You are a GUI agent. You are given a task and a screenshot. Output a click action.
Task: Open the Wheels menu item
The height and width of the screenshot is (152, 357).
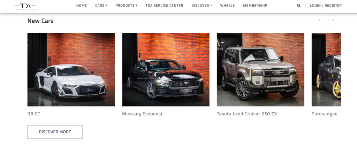pos(227,6)
